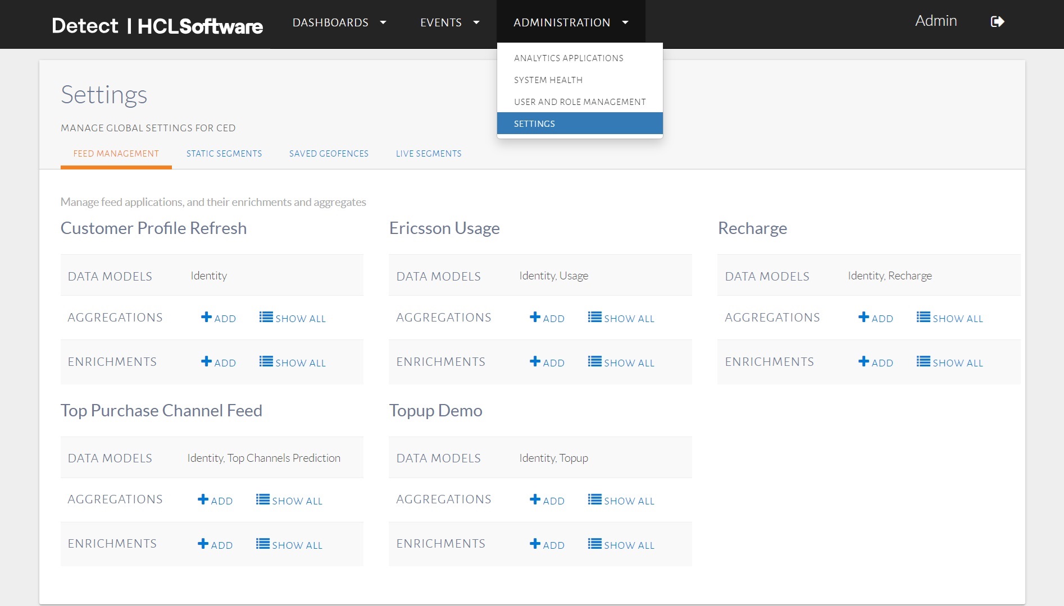This screenshot has height=606, width=1064.
Task: Go to the Saved Geofences tab
Action: point(329,154)
